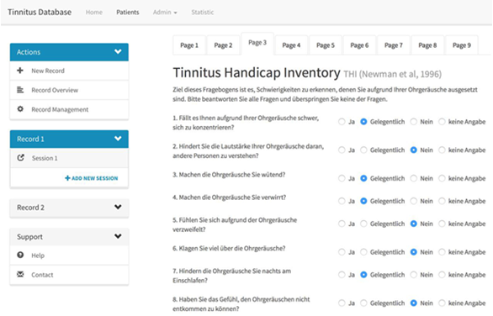The width and height of the screenshot is (493, 316).
Task: Select Nein for question 7 Einschlafen
Action: click(x=414, y=275)
